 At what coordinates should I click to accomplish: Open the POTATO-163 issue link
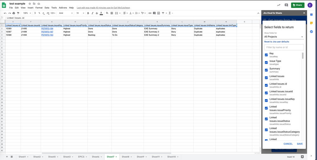click(x=47, y=35)
